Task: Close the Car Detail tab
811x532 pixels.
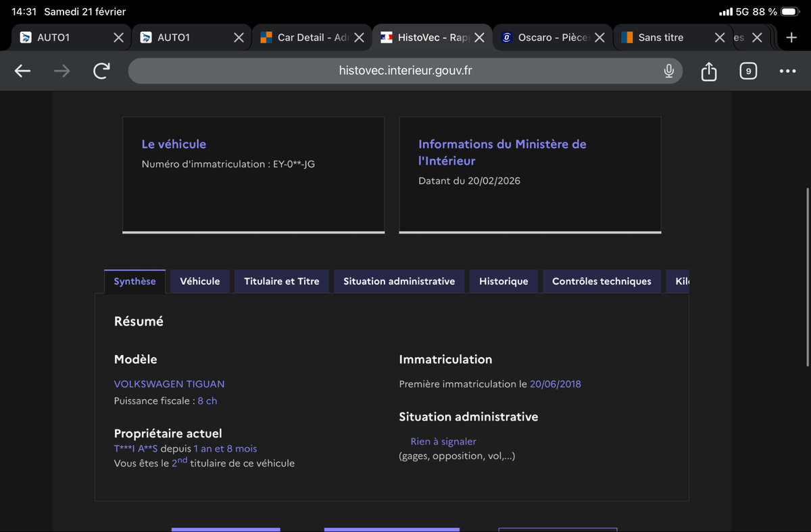Action: coord(359,38)
